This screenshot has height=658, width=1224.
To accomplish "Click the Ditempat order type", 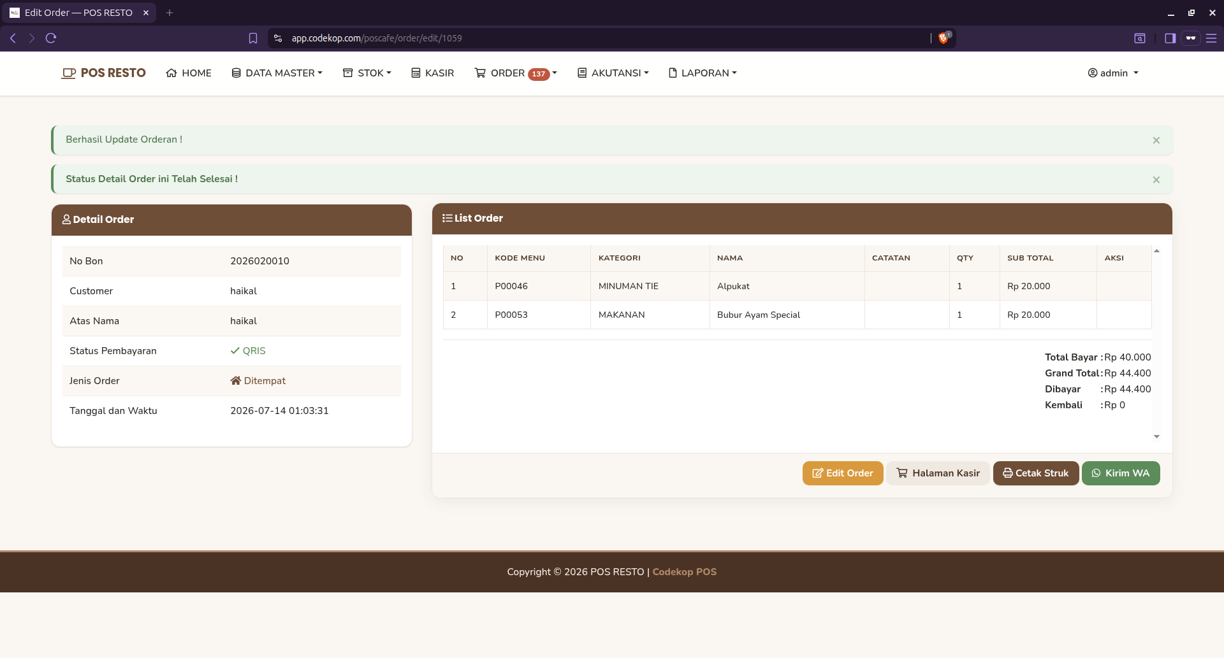I will pos(258,381).
